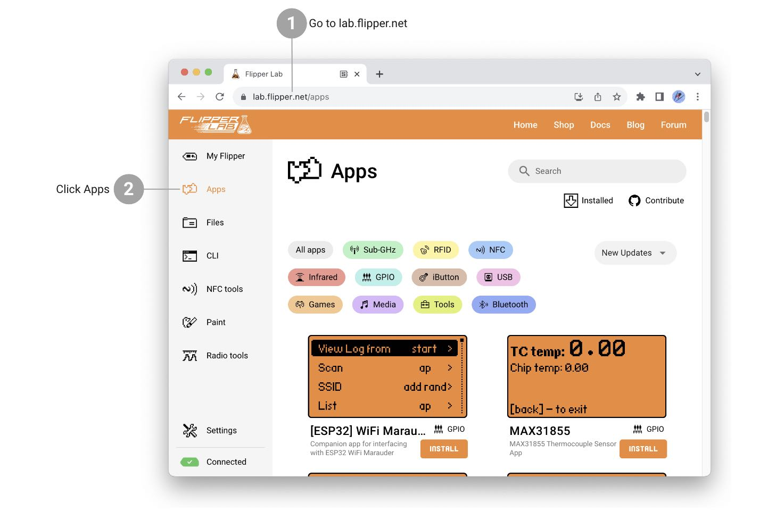Open Radio tools in sidebar
Screen dimensions: 776x520
point(227,356)
